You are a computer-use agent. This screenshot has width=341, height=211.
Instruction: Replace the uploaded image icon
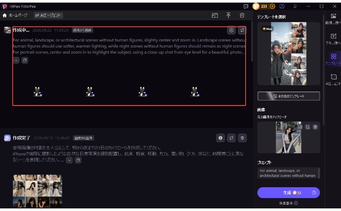tap(300, 127)
